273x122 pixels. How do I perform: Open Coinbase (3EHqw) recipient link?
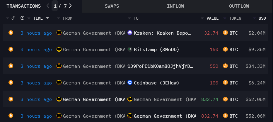pos(156,83)
